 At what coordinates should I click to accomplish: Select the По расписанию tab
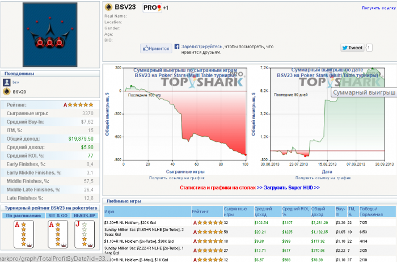coord(23,215)
